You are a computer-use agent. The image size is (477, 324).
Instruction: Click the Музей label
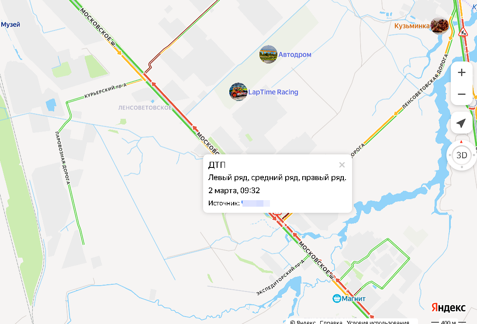pos(10,24)
